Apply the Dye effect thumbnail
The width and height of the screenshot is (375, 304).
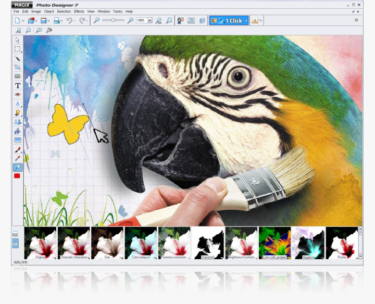pos(107,243)
